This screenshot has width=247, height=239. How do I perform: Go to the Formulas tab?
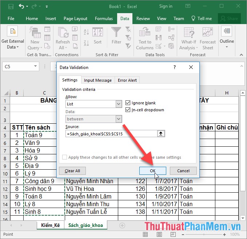(x=104, y=19)
